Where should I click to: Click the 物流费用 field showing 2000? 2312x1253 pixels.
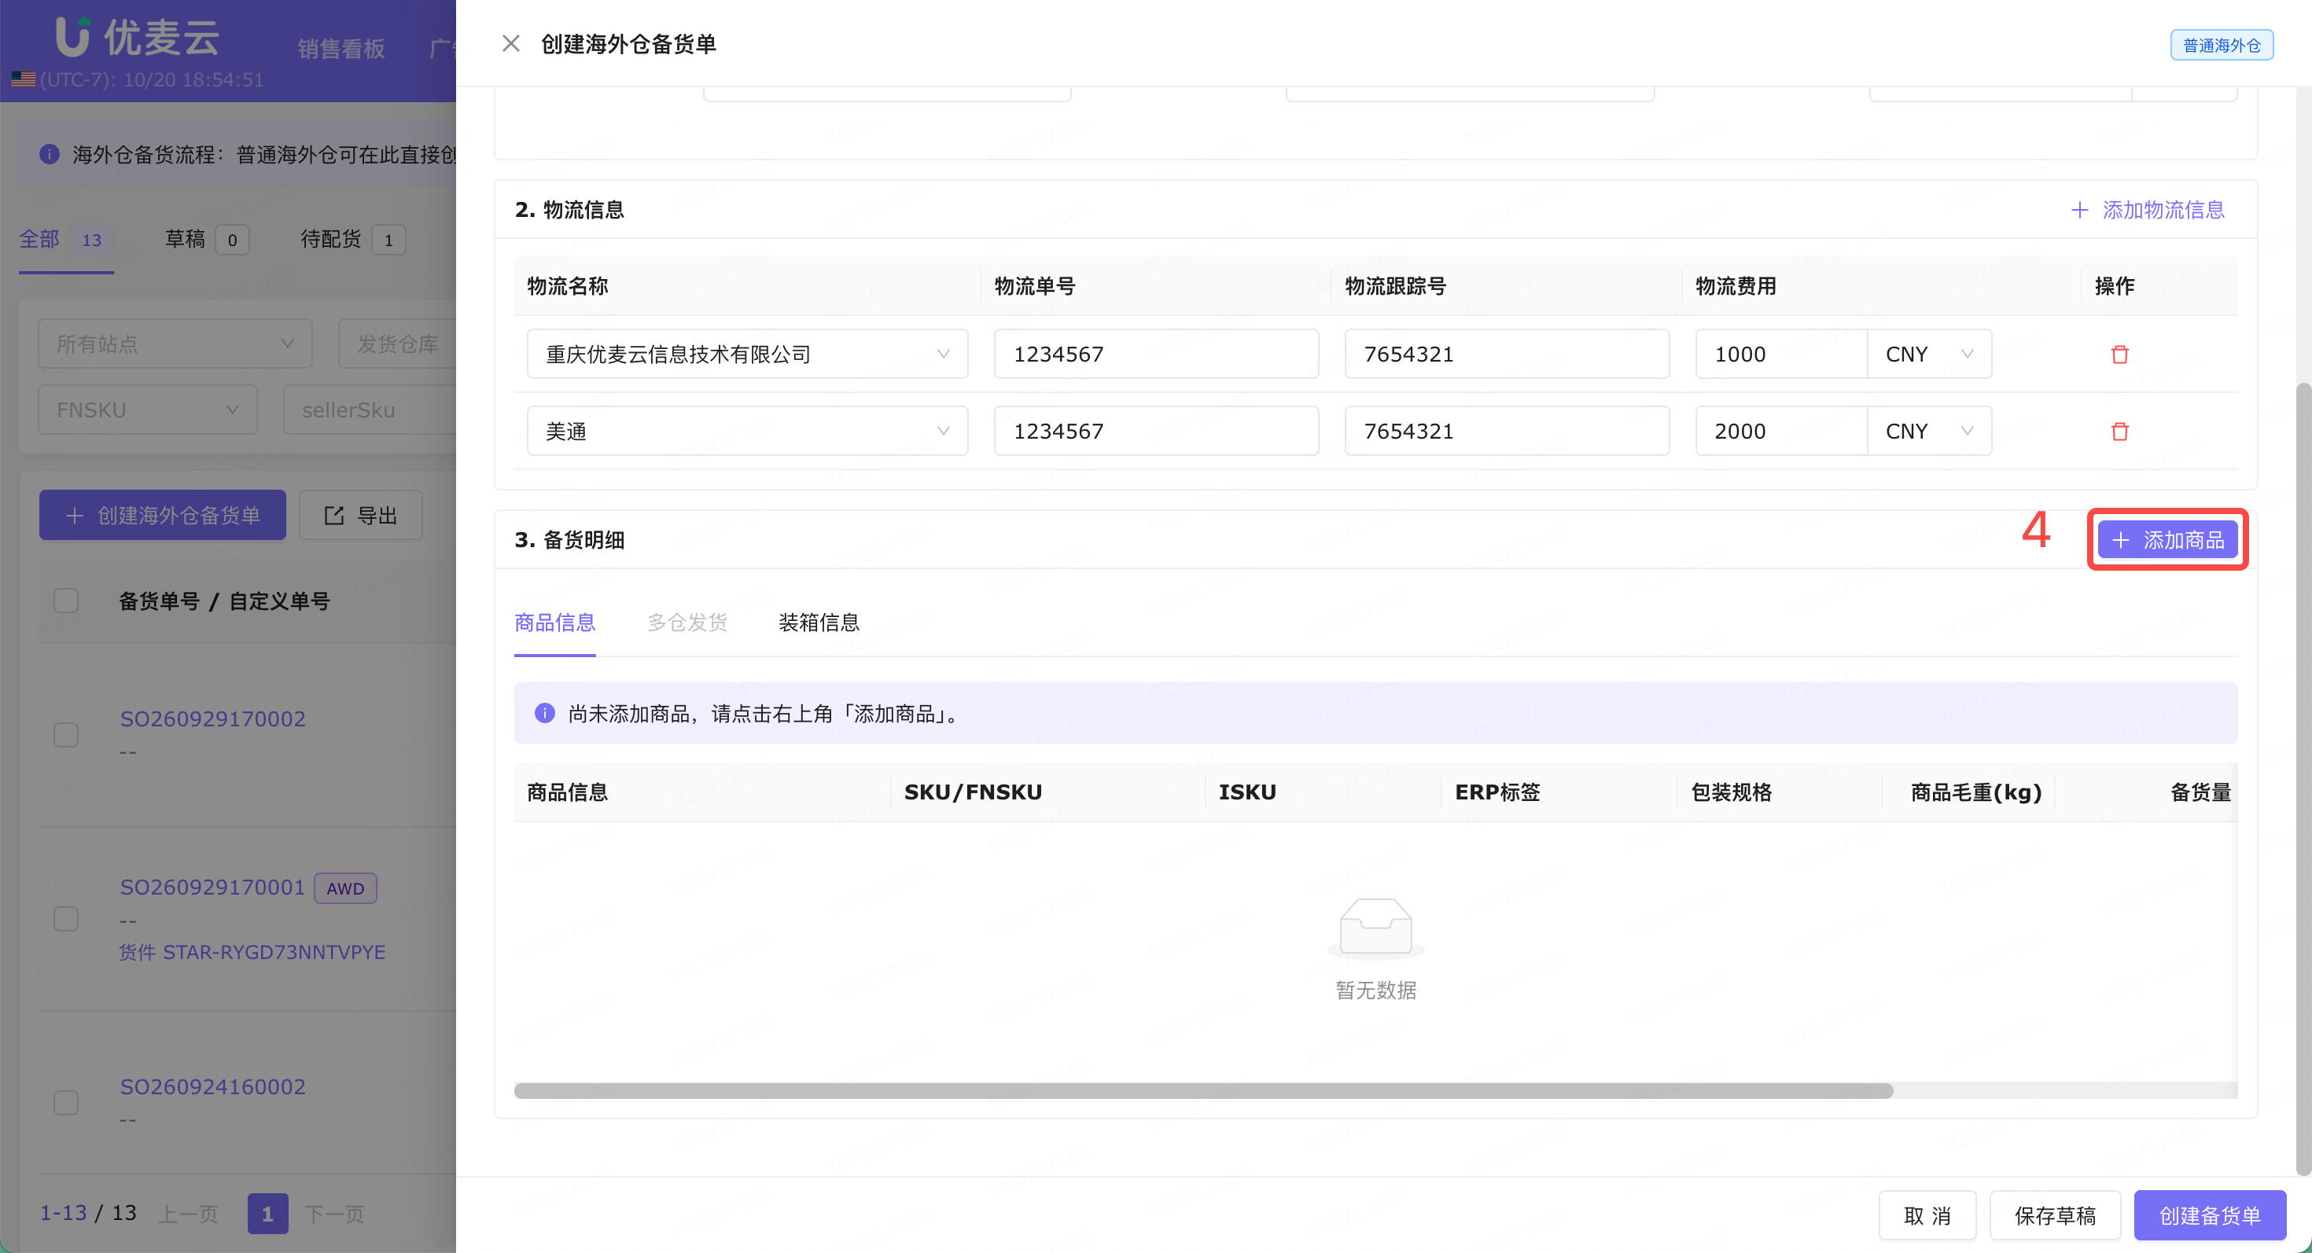tap(1780, 432)
